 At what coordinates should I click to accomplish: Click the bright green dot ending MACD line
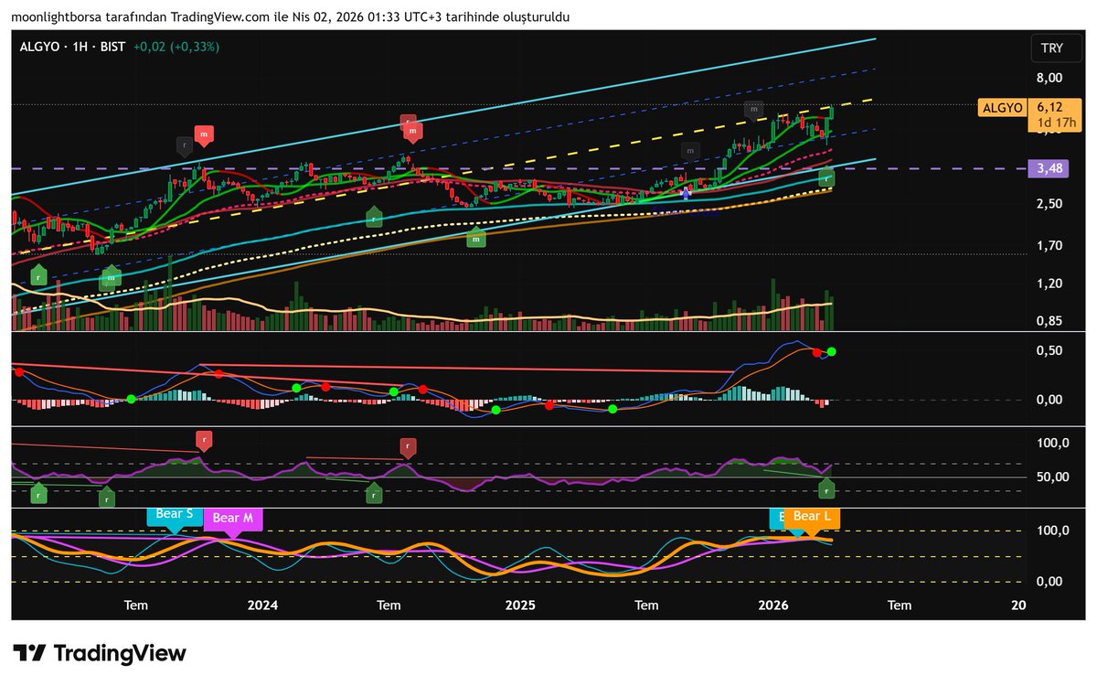pyautogui.click(x=831, y=351)
